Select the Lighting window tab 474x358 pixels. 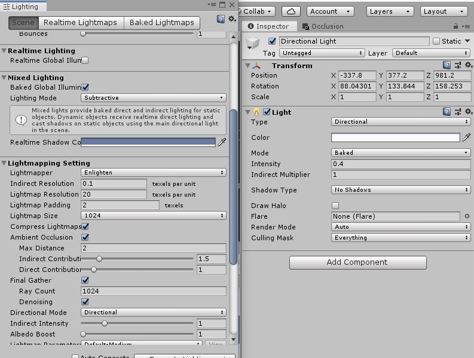point(23,7)
